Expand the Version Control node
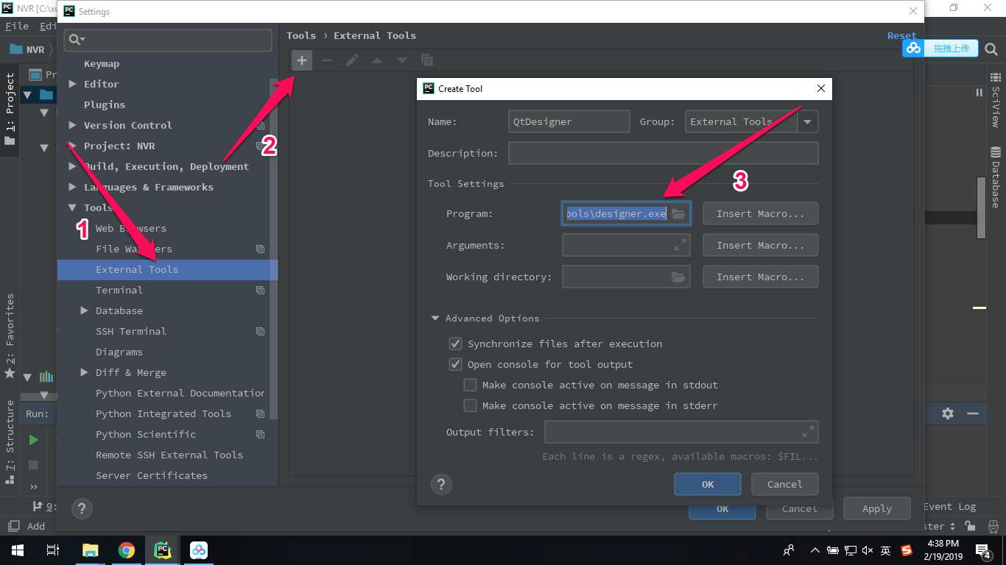1006x565 pixels. click(x=72, y=125)
